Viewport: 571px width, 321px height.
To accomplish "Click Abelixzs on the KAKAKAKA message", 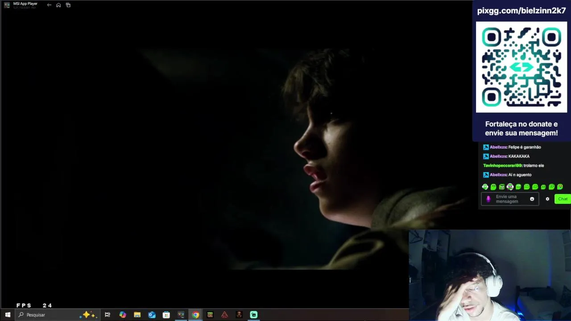I will [498, 156].
